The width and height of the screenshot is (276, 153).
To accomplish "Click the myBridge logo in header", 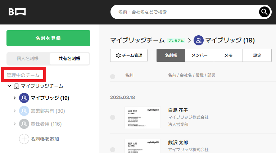I will coord(17,12).
